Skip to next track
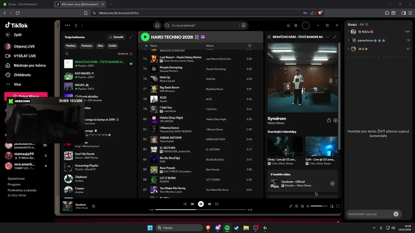 pyautogui.click(x=209, y=204)
